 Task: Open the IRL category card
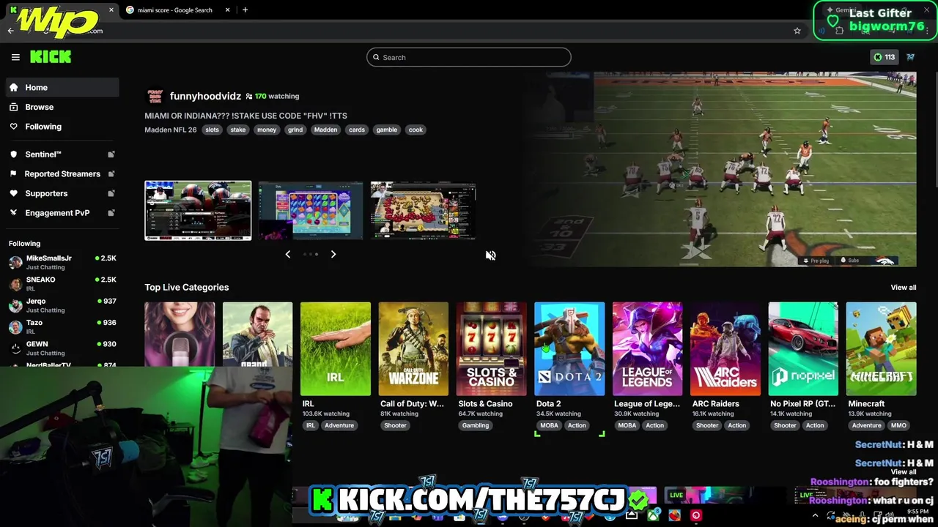[x=336, y=349]
